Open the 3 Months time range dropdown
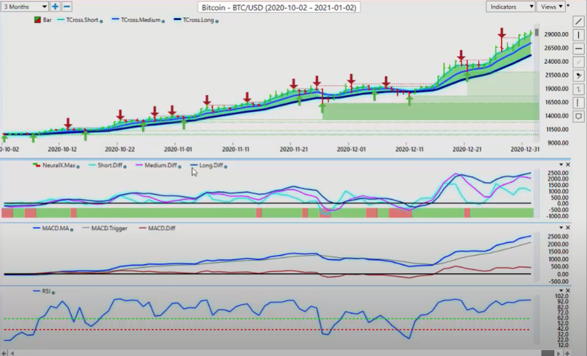The width and height of the screenshot is (587, 356). click(x=25, y=7)
